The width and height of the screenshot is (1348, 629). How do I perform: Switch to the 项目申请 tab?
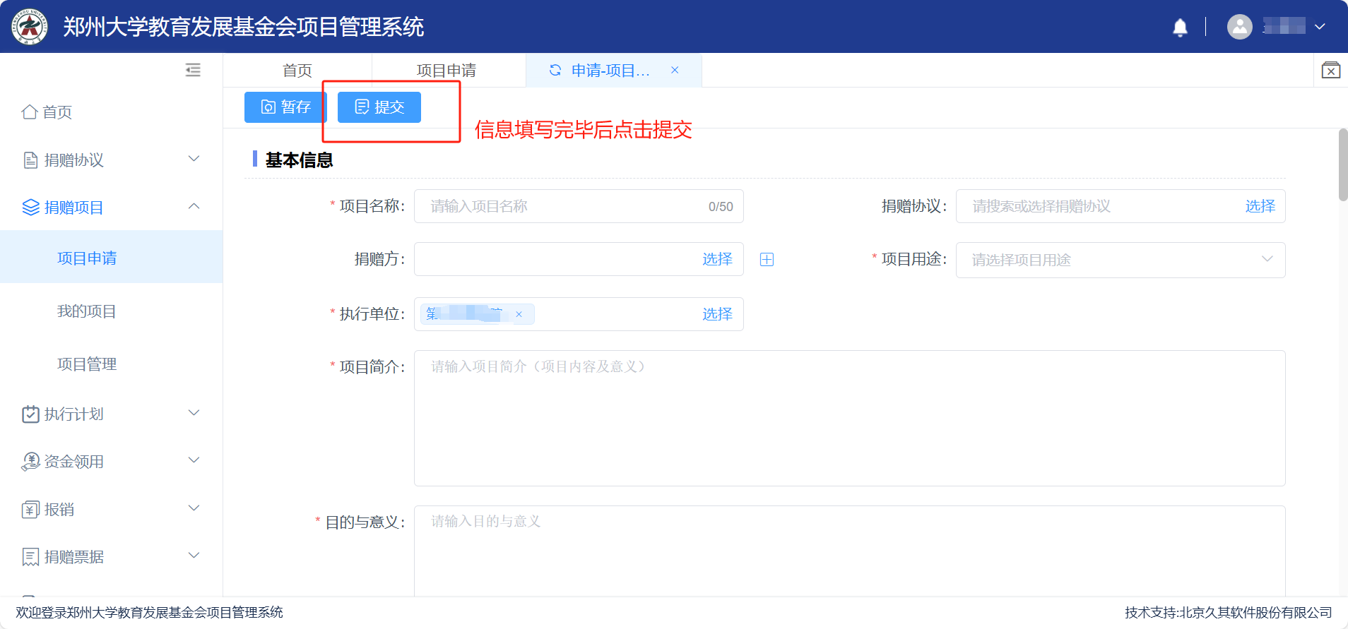point(447,71)
